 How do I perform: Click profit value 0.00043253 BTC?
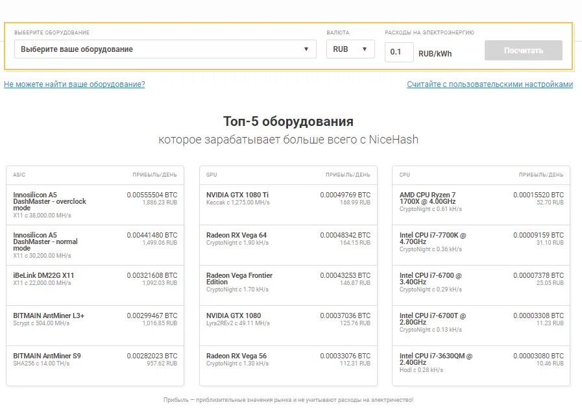click(345, 275)
